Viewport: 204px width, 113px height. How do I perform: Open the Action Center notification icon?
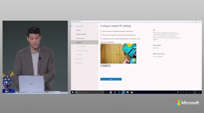tap(199, 92)
